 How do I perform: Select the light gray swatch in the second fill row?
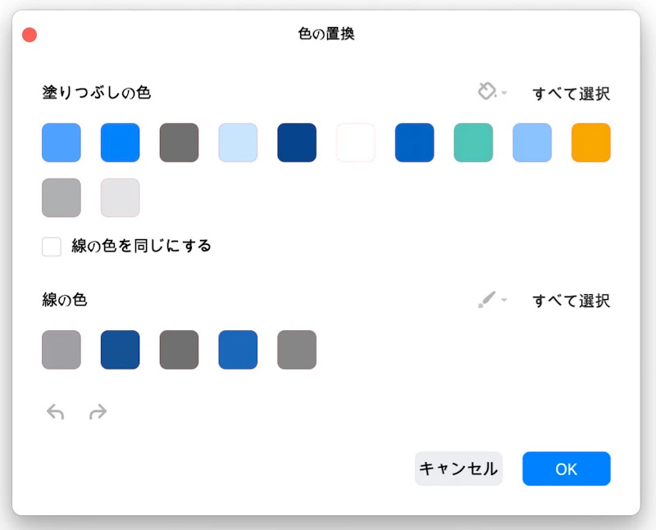120,197
